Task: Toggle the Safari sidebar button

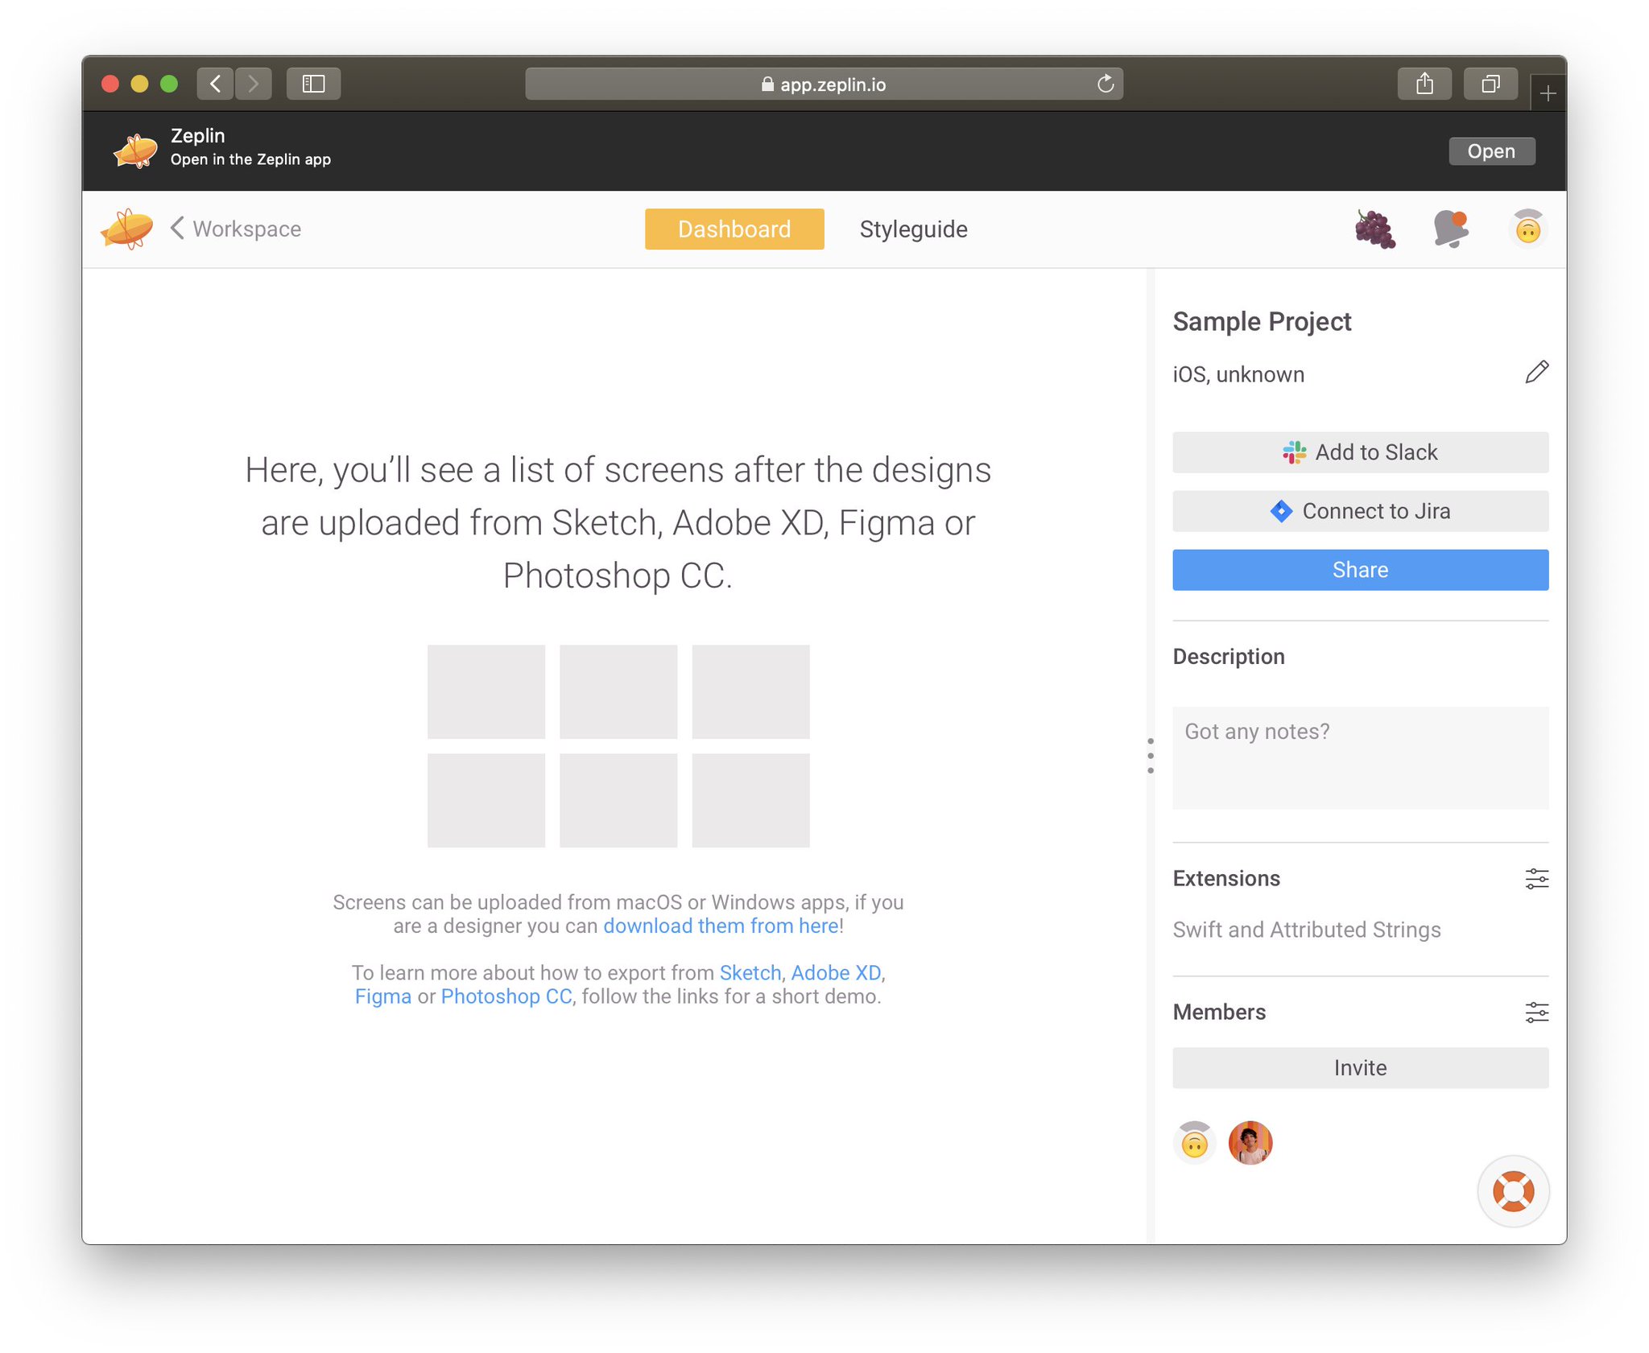Action: (x=313, y=84)
